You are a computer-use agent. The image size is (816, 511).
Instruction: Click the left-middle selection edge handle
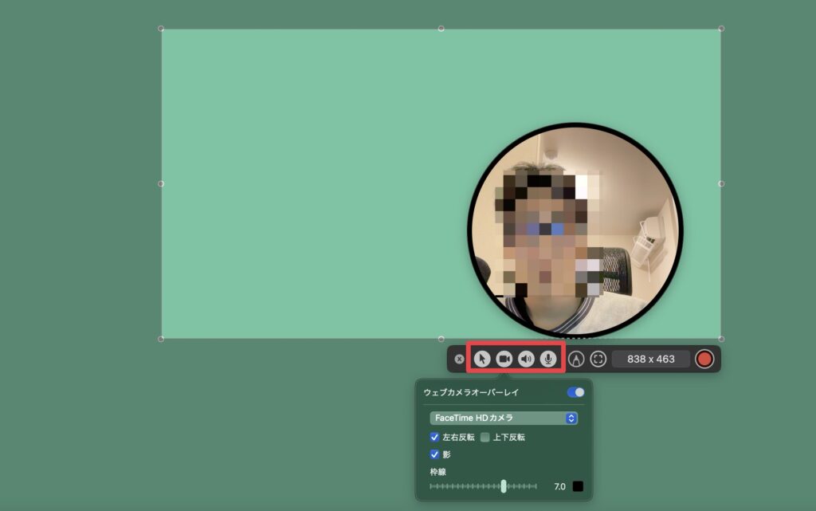click(x=162, y=183)
